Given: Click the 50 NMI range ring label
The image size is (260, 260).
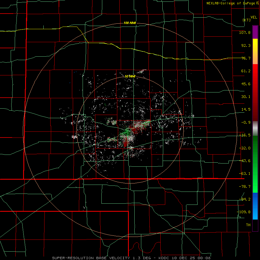Looking at the screenshot, I should click(130, 77).
